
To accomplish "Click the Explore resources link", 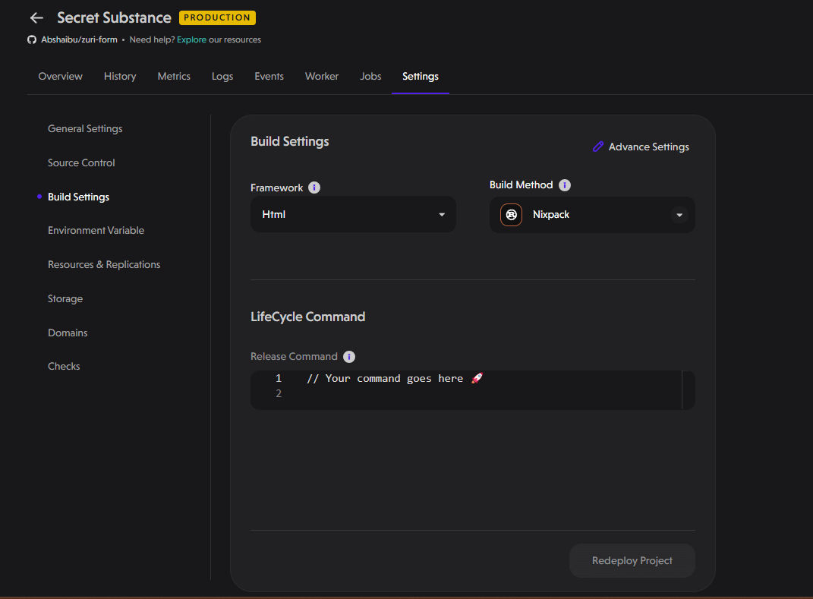I will [x=191, y=40].
